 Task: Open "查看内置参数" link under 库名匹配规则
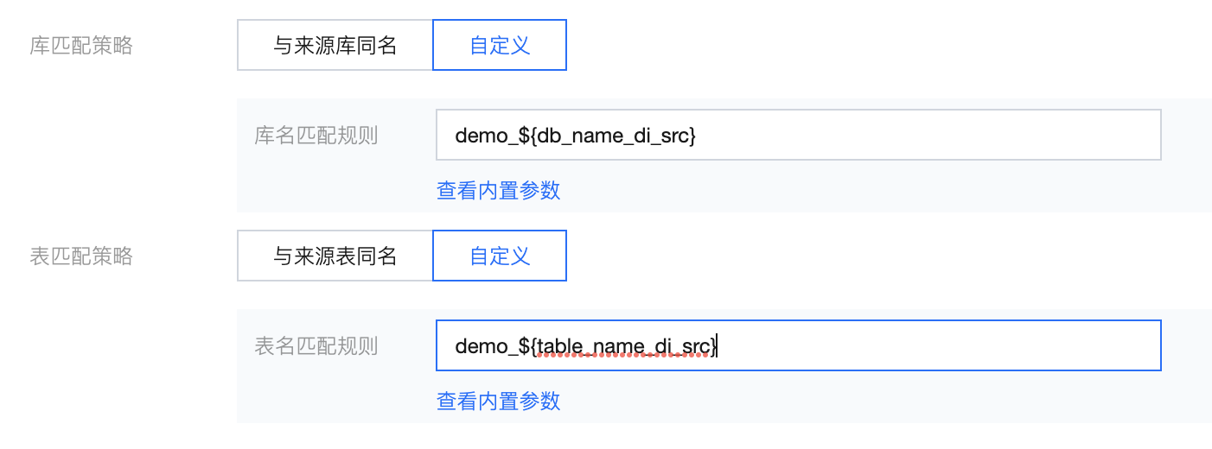click(498, 190)
